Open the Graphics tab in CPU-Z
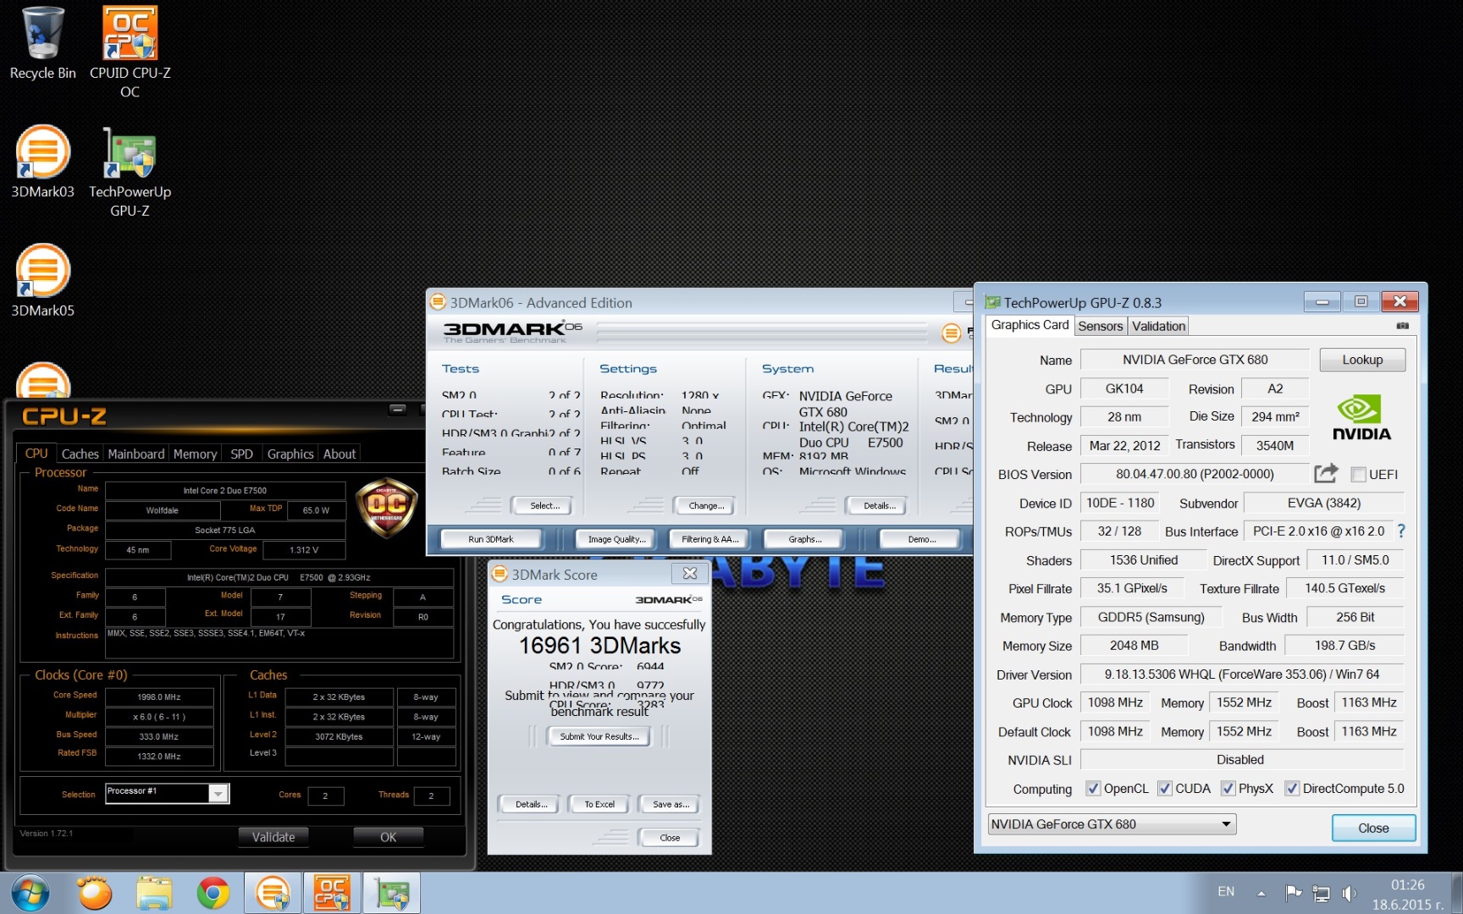This screenshot has width=1463, height=914. tap(290, 454)
